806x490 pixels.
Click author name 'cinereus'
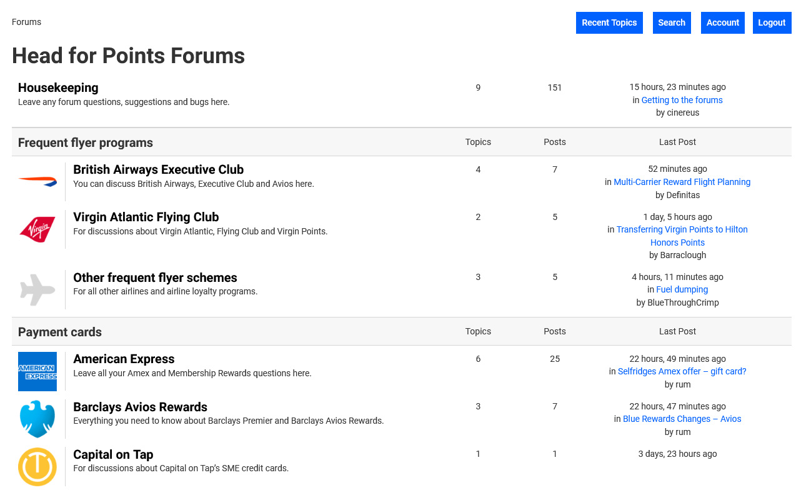[683, 112]
